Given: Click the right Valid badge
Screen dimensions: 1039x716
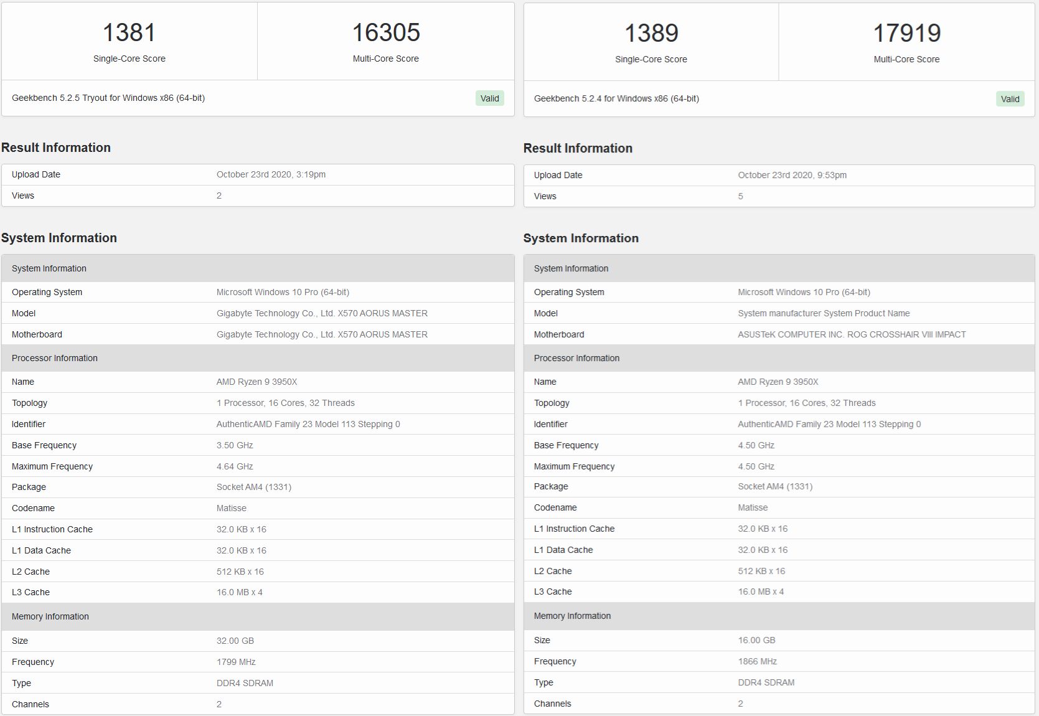Looking at the screenshot, I should coord(1010,99).
